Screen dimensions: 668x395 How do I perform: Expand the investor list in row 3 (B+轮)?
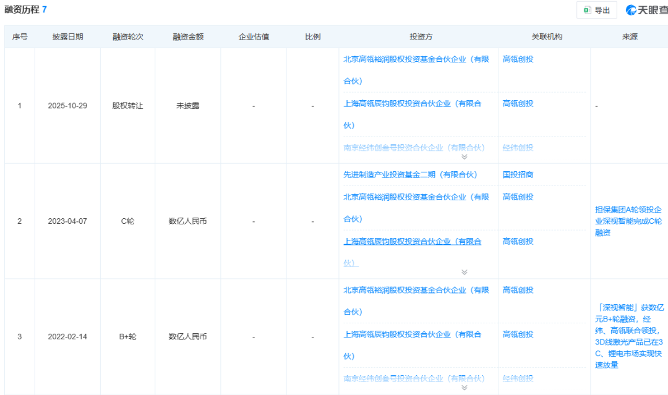465,388
